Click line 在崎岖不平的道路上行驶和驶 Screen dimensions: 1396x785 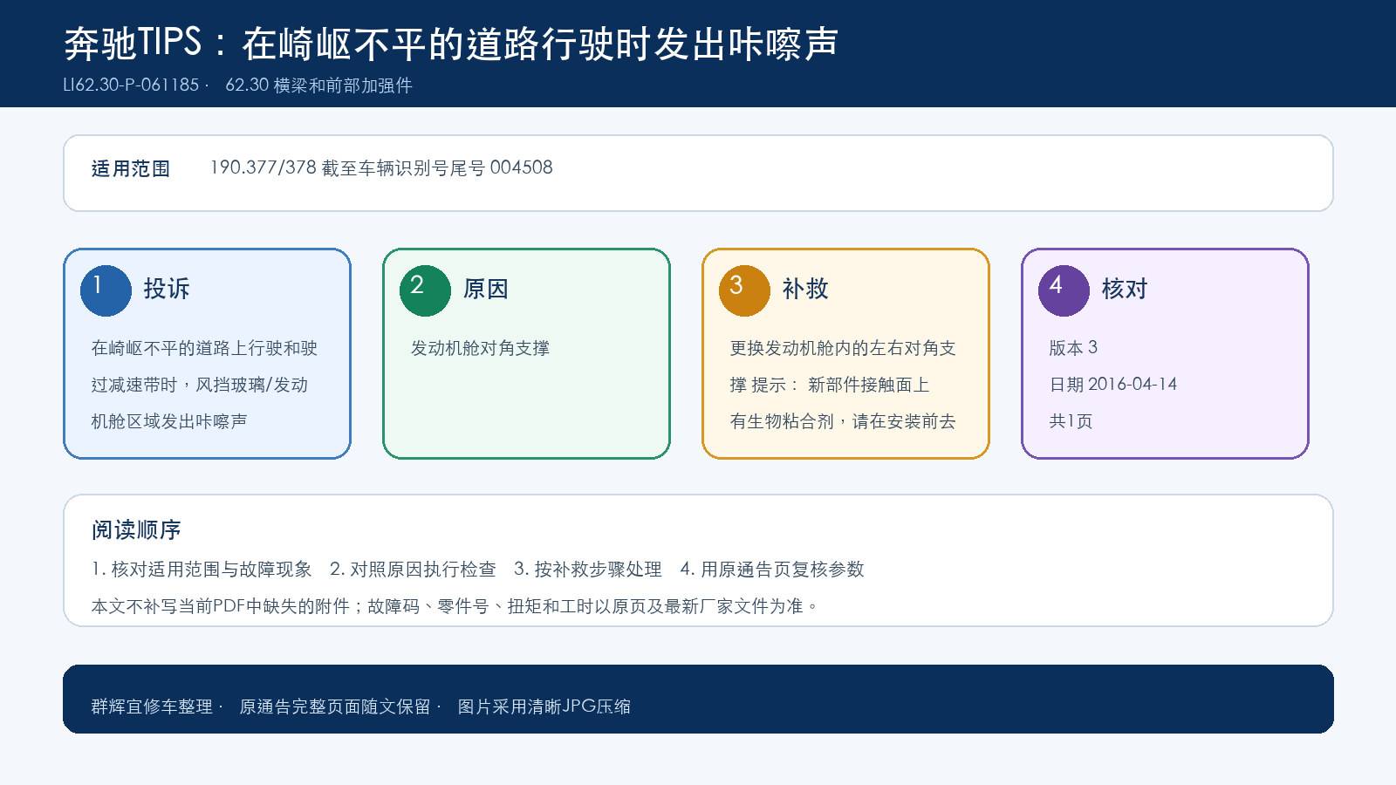204,348
